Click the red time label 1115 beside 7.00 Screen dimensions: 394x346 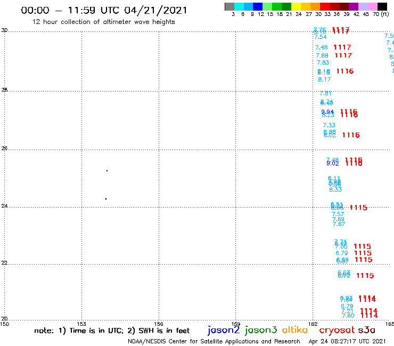[363, 246]
